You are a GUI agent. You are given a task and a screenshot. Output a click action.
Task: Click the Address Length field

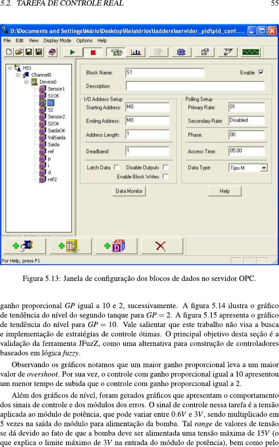point(147,134)
